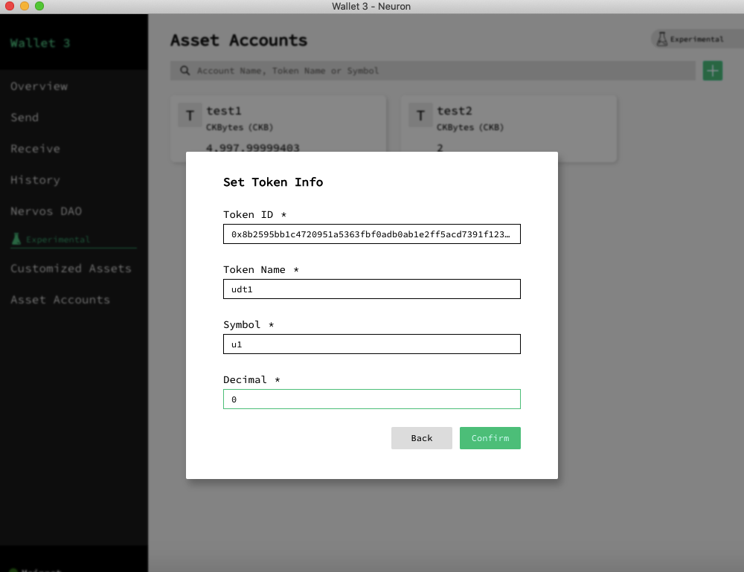The height and width of the screenshot is (572, 744).
Task: Click the Back button
Action: (x=421, y=438)
